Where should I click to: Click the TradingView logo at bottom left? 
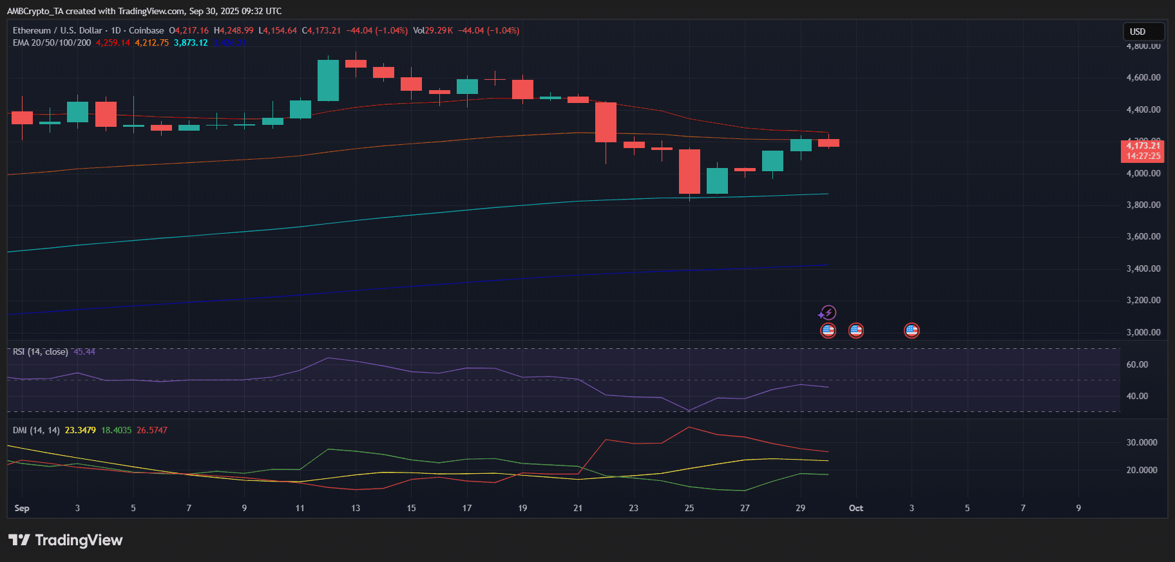point(65,540)
